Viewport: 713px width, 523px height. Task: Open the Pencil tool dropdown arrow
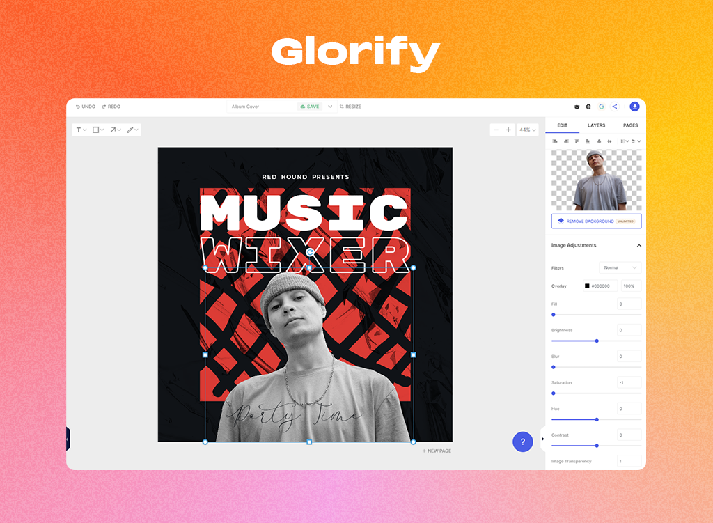coord(136,130)
